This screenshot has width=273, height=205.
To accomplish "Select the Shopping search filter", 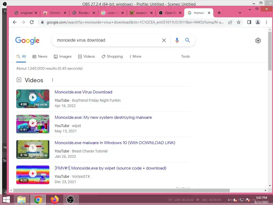I will pos(112,57).
